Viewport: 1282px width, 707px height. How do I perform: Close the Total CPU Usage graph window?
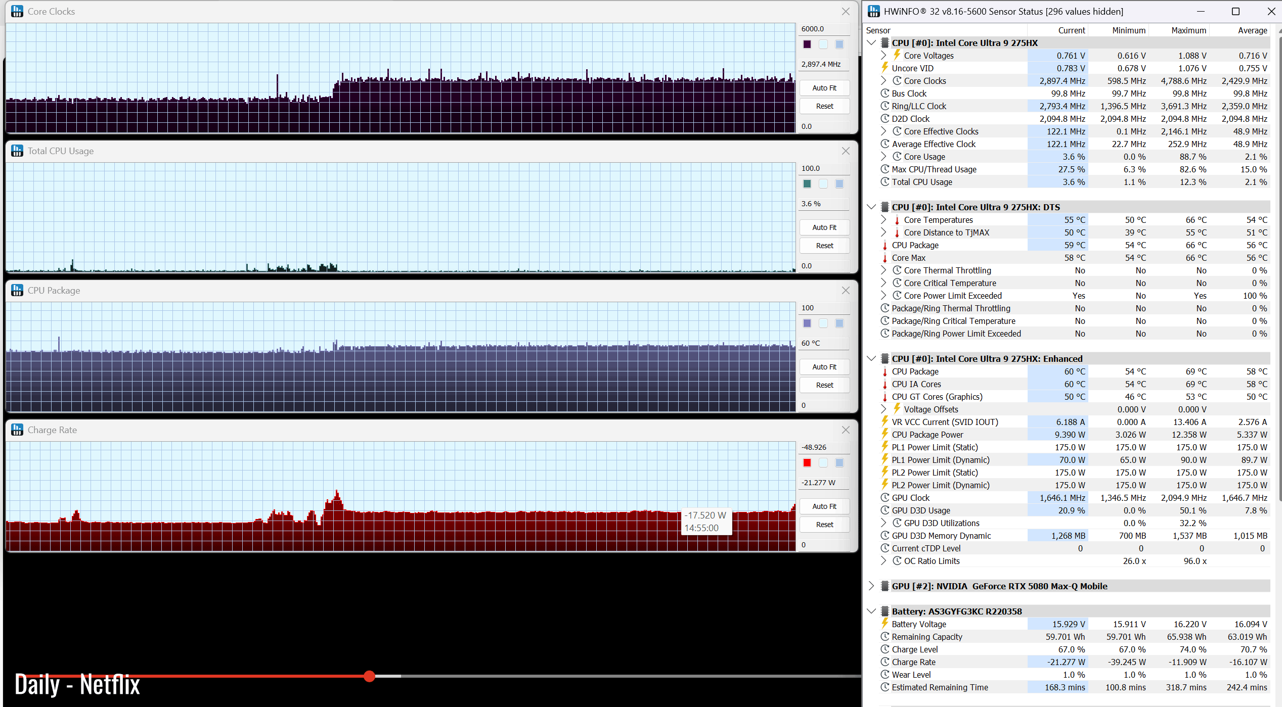click(846, 151)
